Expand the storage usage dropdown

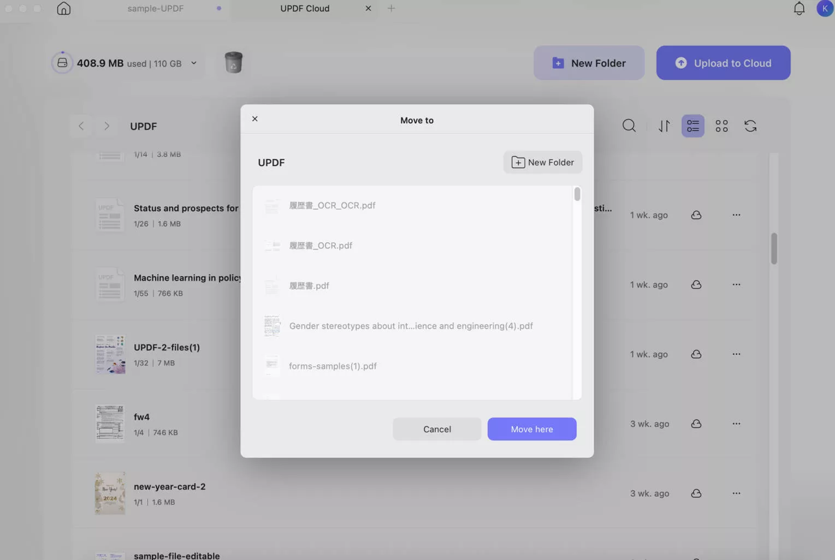(x=194, y=63)
